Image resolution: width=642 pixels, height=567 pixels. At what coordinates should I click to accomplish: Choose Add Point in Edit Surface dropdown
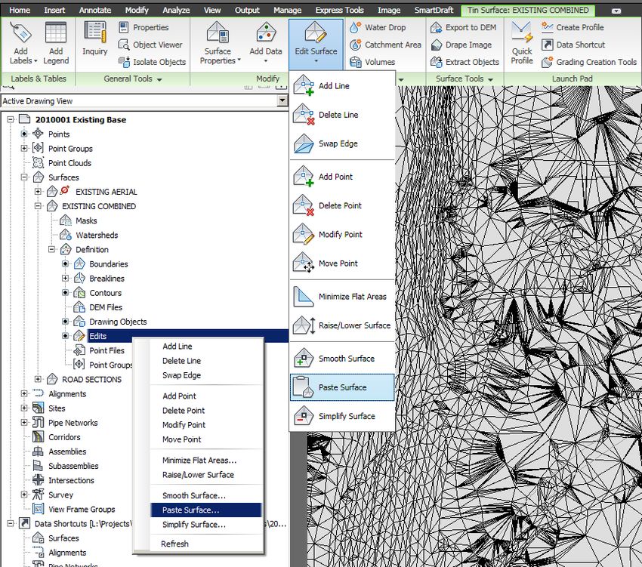click(x=342, y=177)
